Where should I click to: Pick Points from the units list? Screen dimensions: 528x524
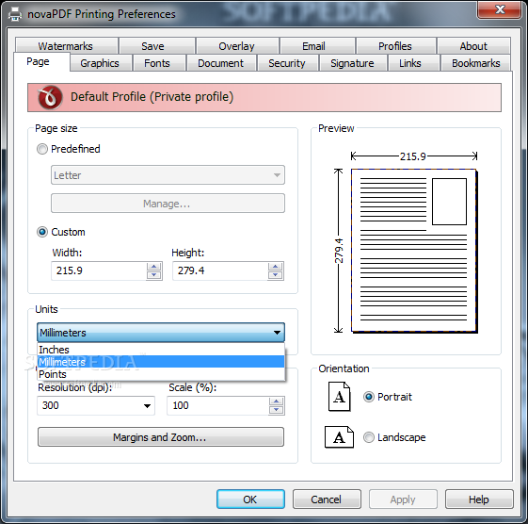(x=161, y=374)
